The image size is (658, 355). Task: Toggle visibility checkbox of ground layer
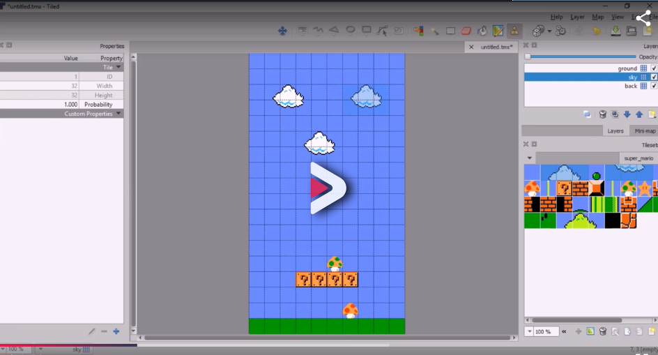654,68
